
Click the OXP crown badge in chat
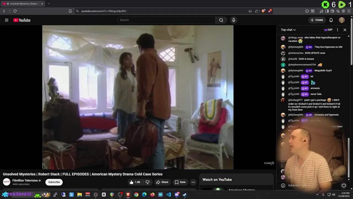coord(328,30)
